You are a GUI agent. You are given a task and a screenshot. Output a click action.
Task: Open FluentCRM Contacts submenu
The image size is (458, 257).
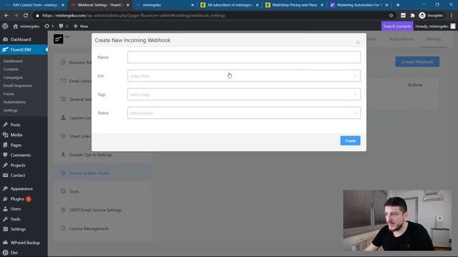11,69
